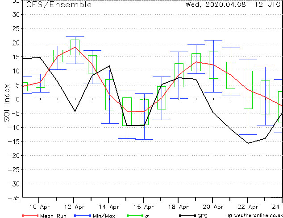This screenshot has width=283, height=218.
Task: Click the GFS line dip at 12 Apr
Action: coord(75,111)
